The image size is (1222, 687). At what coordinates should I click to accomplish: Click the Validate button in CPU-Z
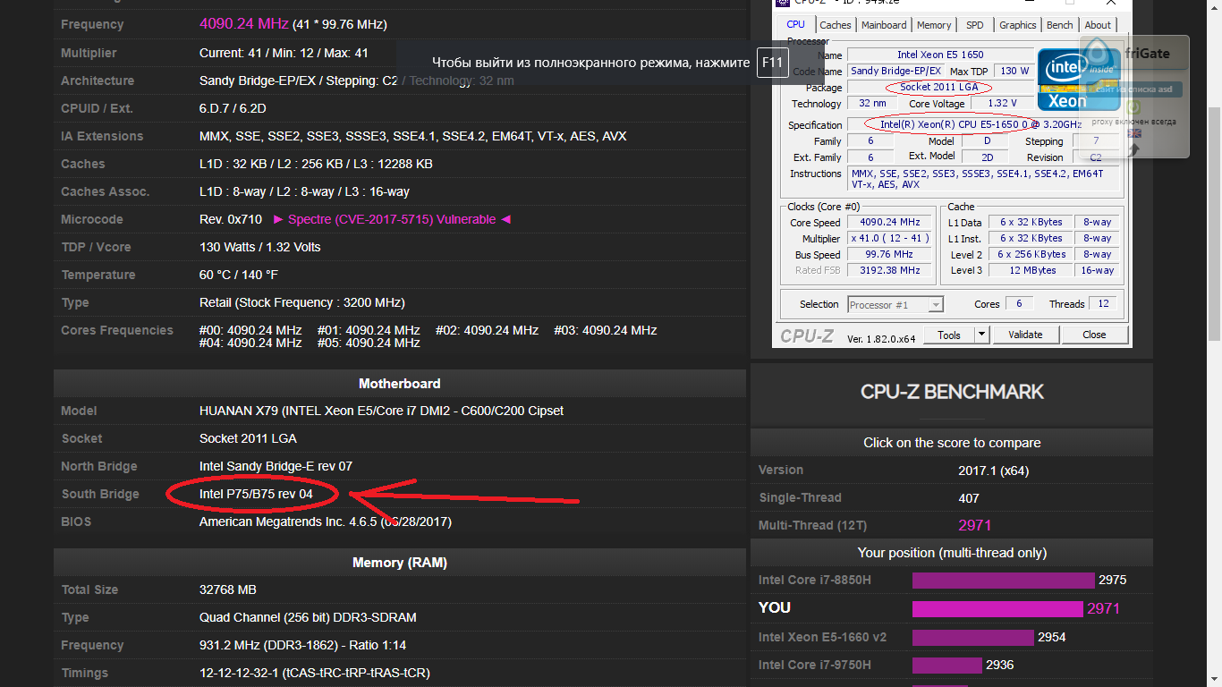[1025, 335]
